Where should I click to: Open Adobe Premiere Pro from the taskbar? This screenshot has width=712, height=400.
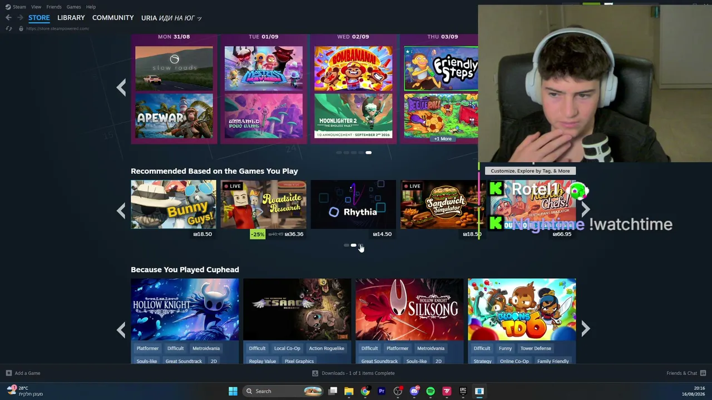tap(382, 391)
